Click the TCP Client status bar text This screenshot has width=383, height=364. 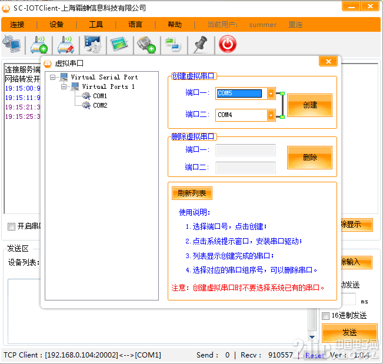coord(82,355)
